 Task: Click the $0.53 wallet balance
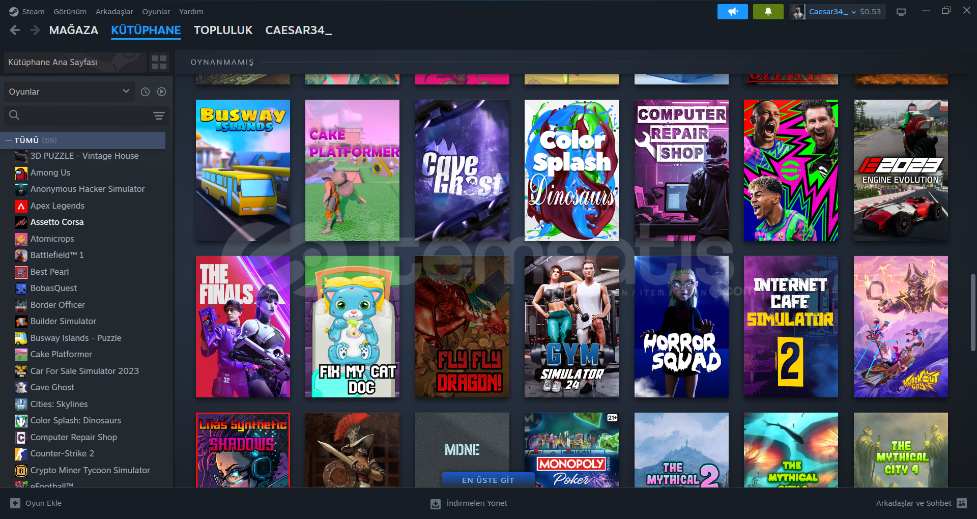(x=870, y=12)
